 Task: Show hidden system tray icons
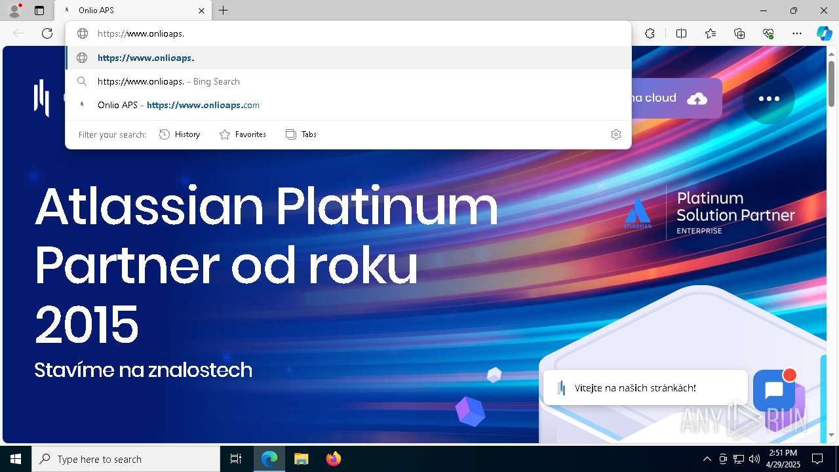tap(707, 459)
